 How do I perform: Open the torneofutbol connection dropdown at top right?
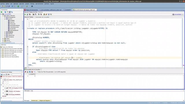(183, 14)
